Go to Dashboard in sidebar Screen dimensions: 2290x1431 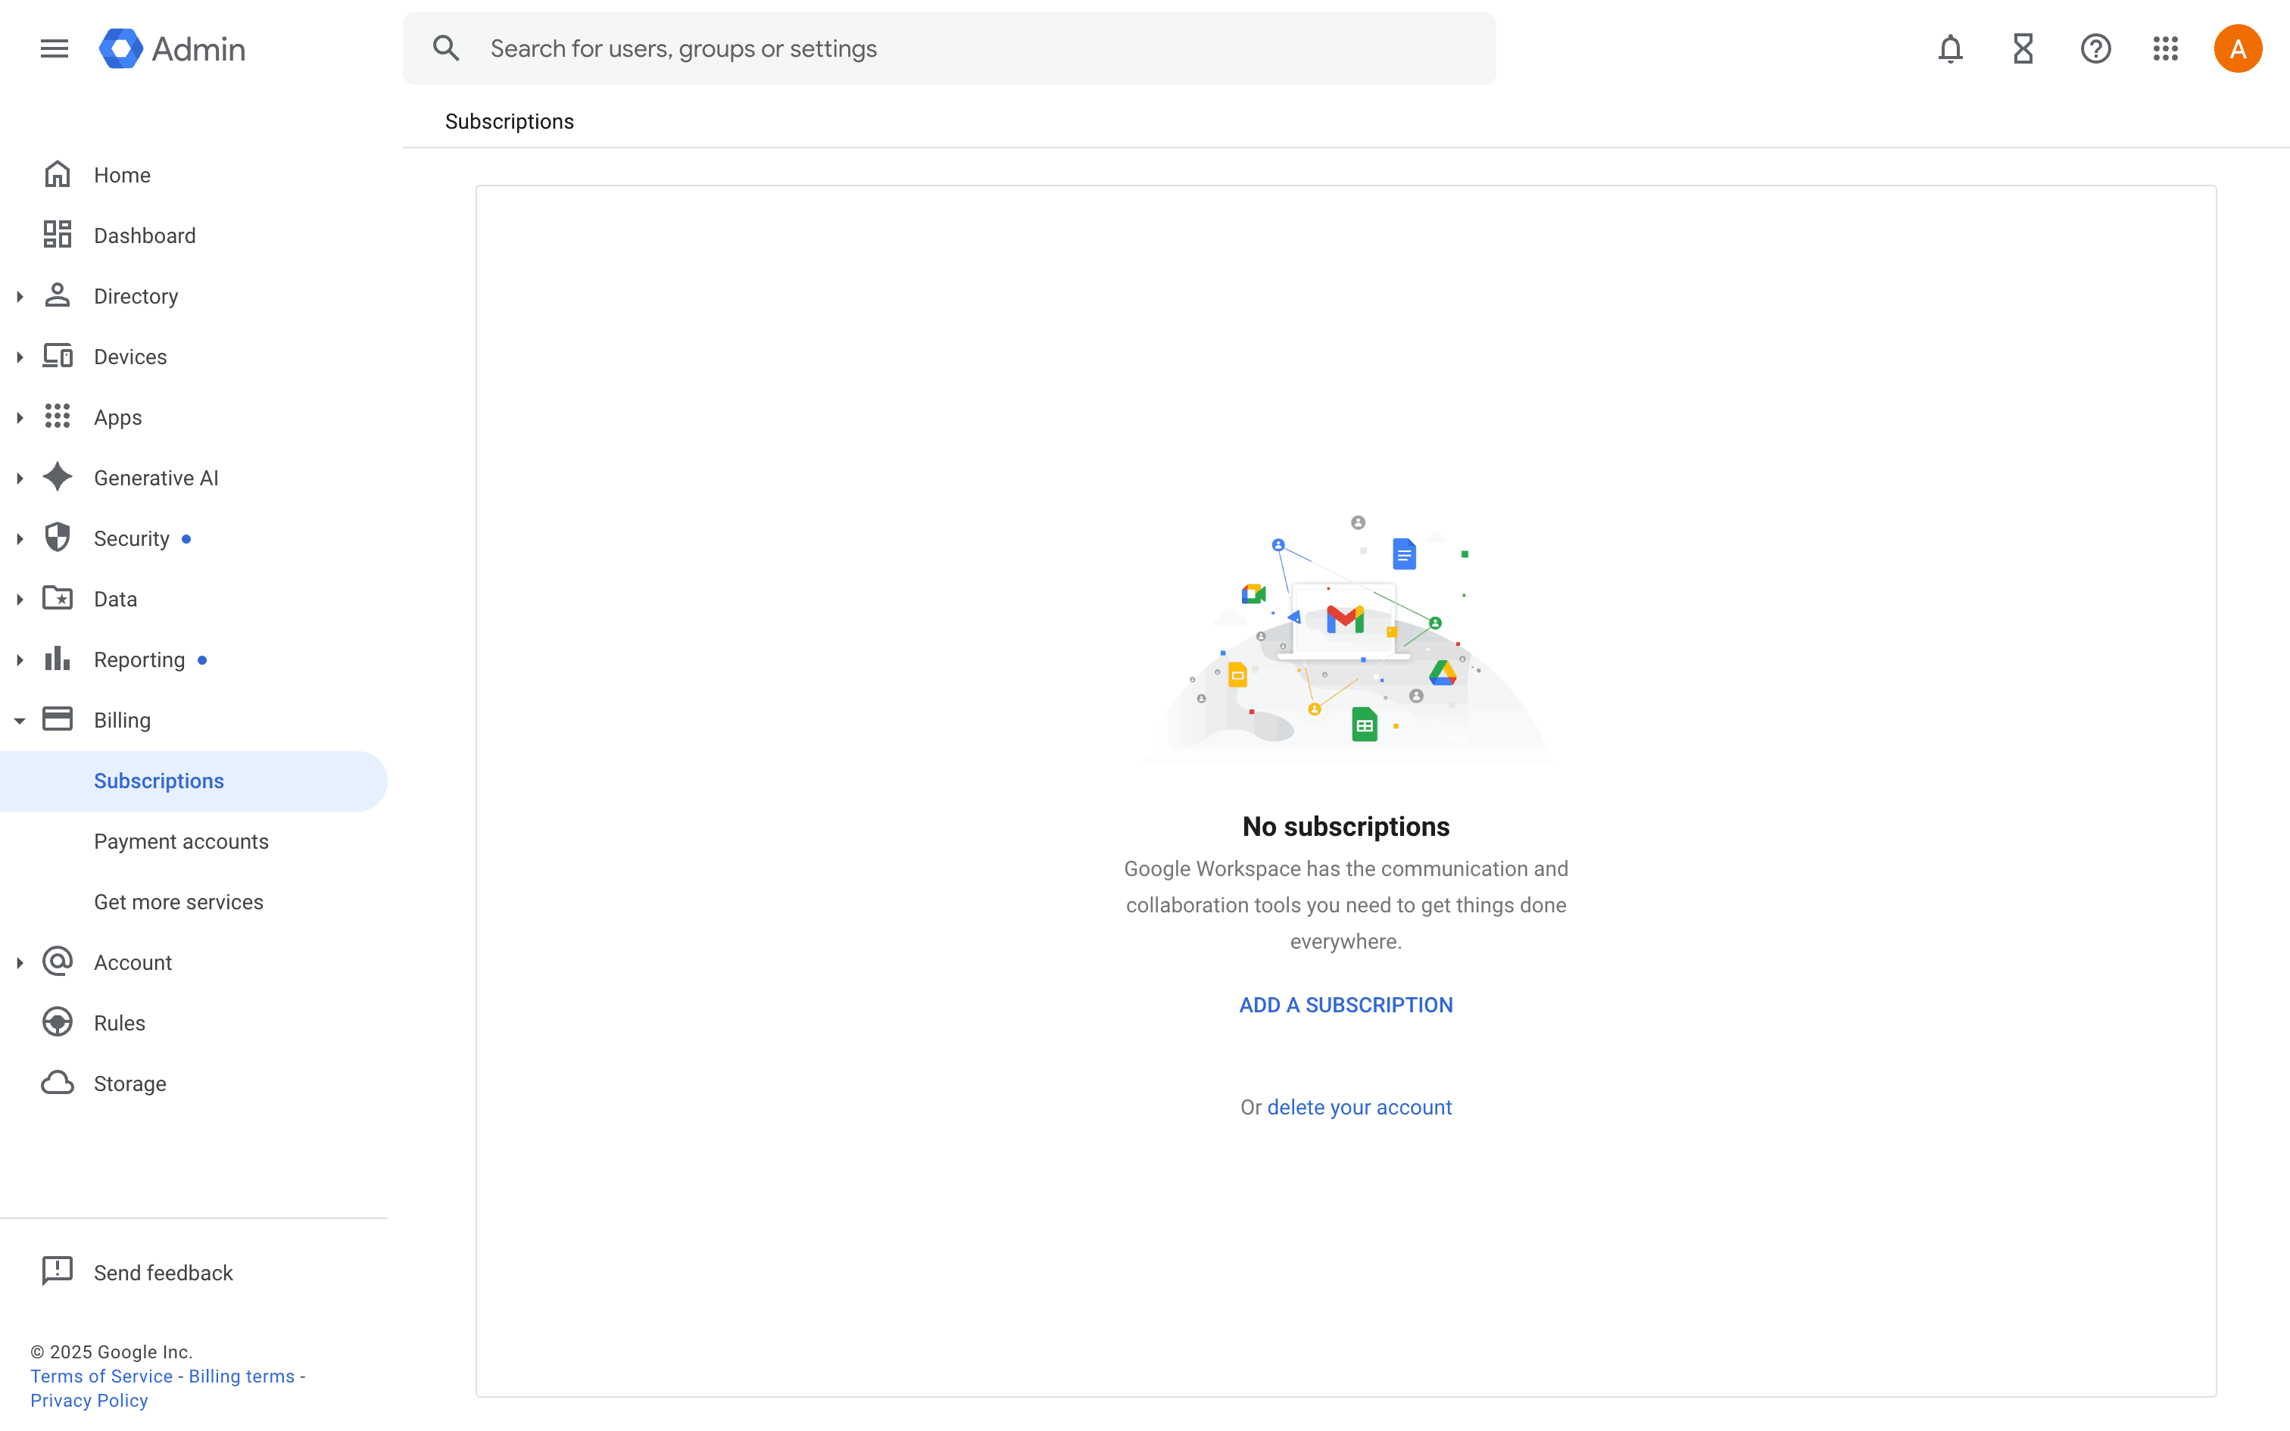pyautogui.click(x=144, y=235)
